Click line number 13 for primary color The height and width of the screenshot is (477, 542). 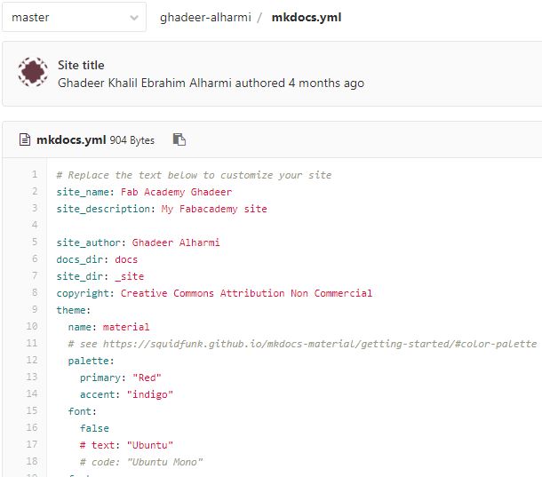[x=32, y=378]
